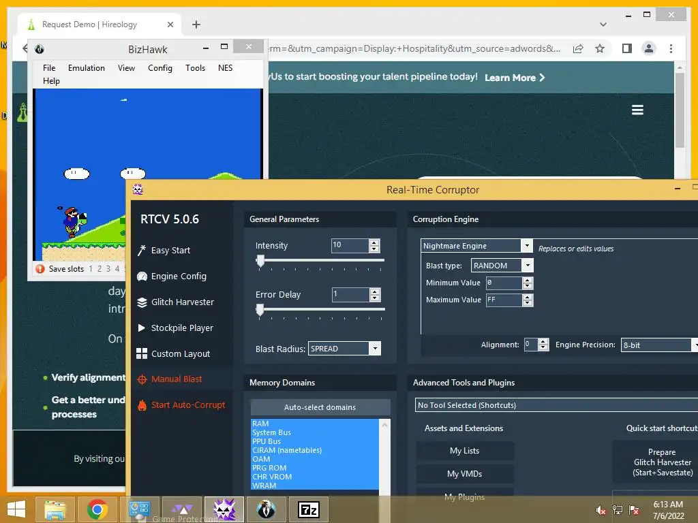This screenshot has width=698, height=523.
Task: Click the network tray icon
Action: [x=618, y=510]
